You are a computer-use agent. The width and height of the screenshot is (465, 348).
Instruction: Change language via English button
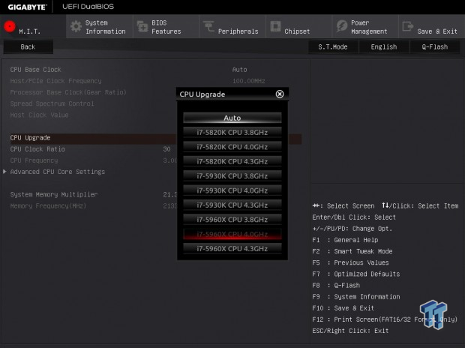pos(384,46)
